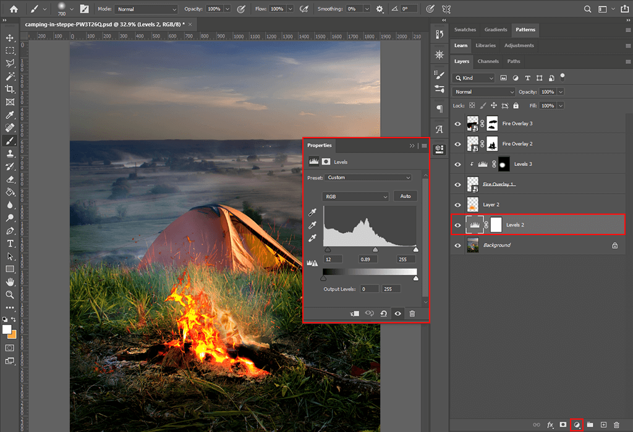Open the Gradients panel tab
The image size is (633, 432).
click(495, 30)
